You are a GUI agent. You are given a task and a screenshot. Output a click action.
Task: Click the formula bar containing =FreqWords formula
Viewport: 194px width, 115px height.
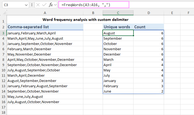[94, 5]
